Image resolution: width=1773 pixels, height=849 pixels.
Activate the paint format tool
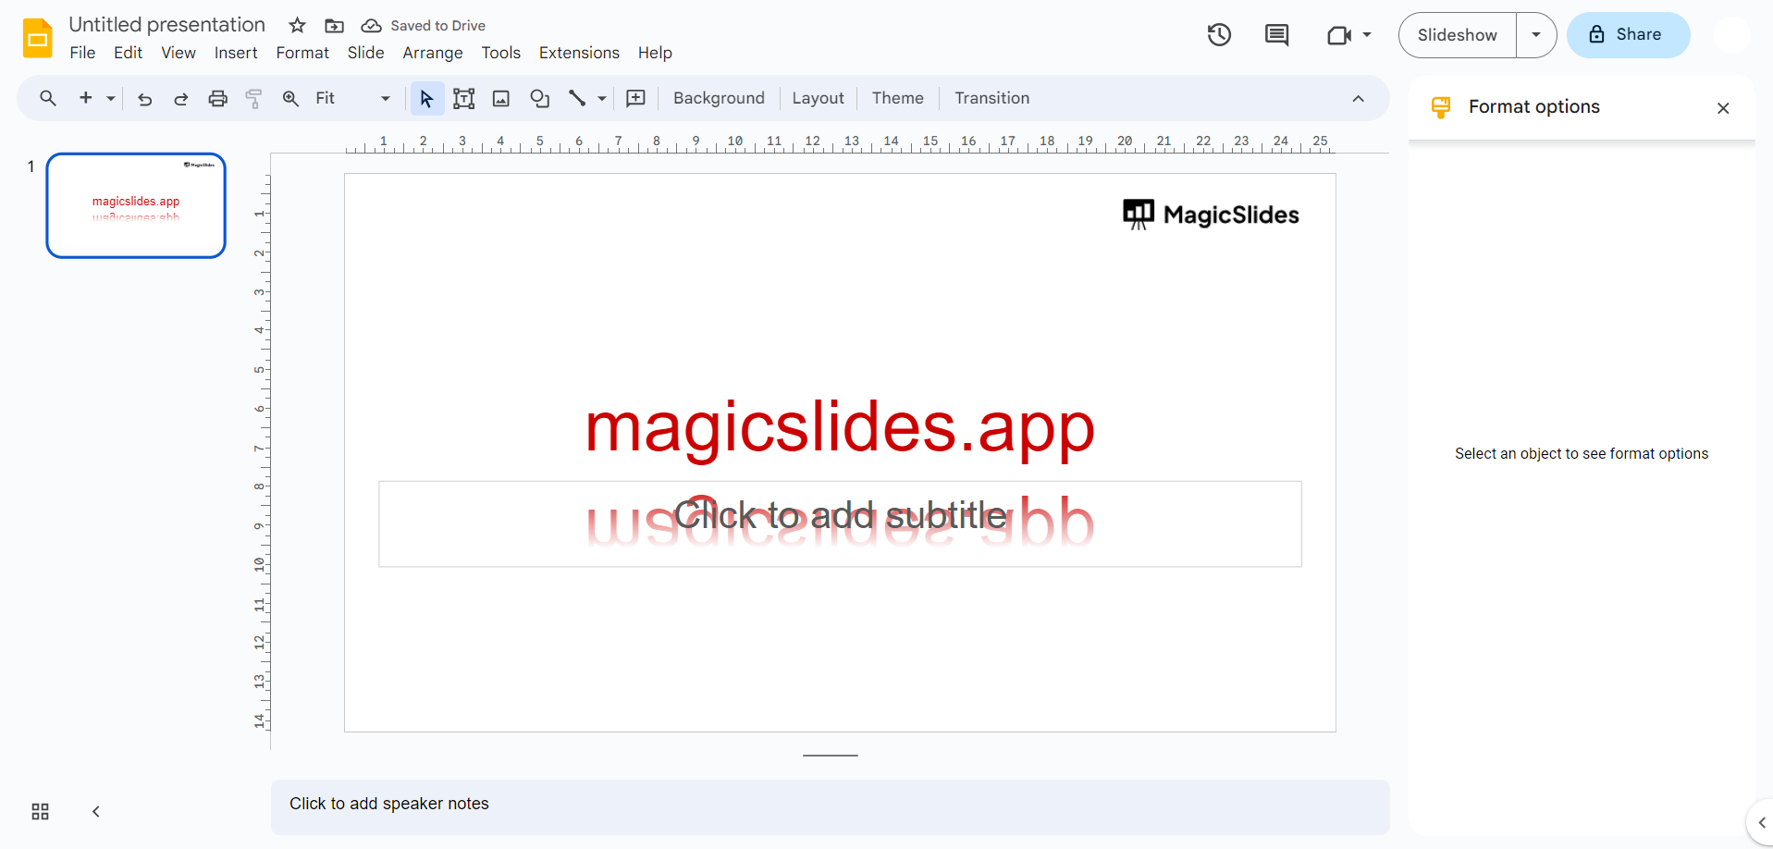coord(253,98)
